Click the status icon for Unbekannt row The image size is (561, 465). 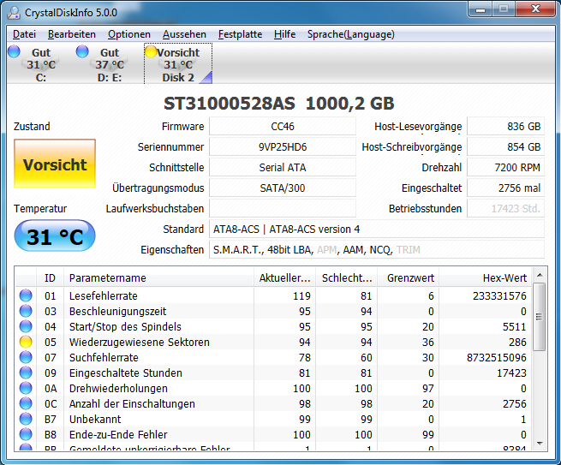(x=26, y=419)
